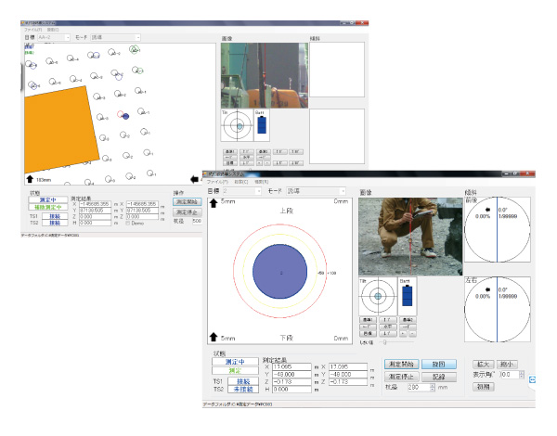
Task: Click the small minus button in the front window
Action: coord(411,334)
